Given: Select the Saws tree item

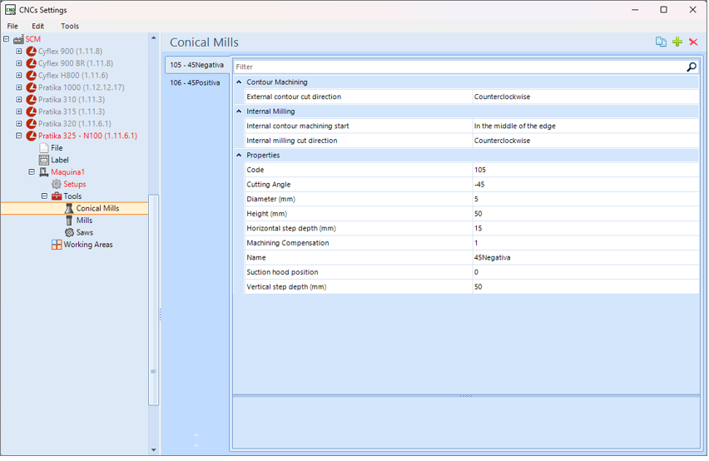Looking at the screenshot, I should [x=85, y=233].
